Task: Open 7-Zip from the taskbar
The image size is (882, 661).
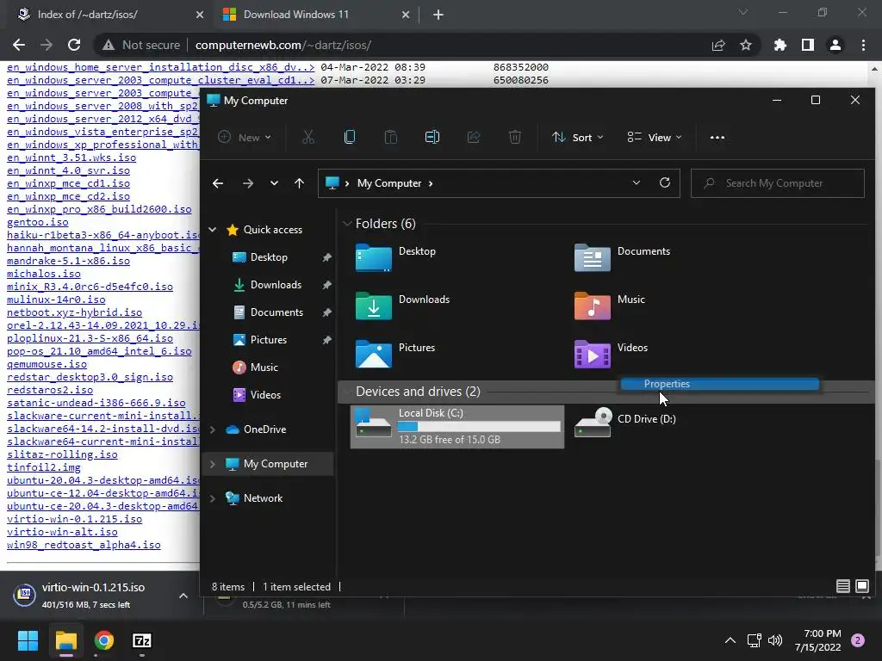Action: (x=142, y=640)
